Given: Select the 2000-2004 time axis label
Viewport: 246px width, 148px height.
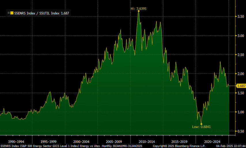Looking at the screenshot, I should pos(81,142).
